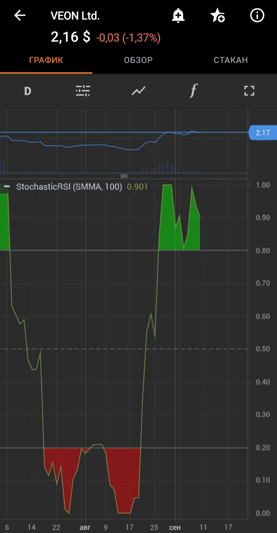Go back with the arrow icon

[20, 15]
